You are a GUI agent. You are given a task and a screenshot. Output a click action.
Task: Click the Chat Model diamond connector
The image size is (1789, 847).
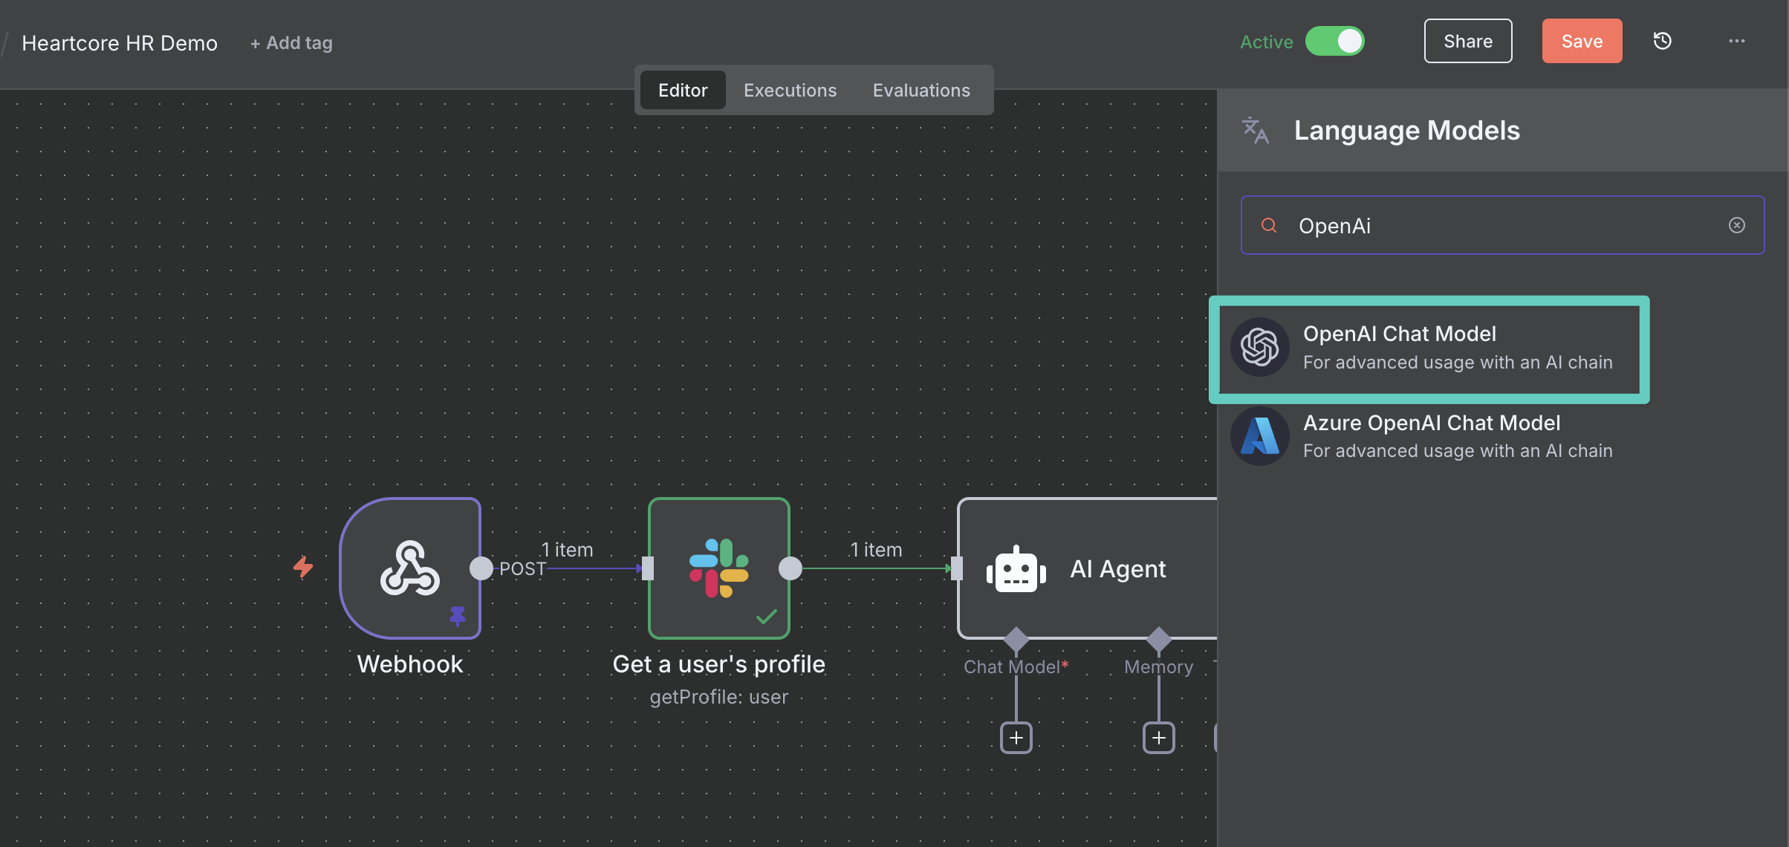1016,639
